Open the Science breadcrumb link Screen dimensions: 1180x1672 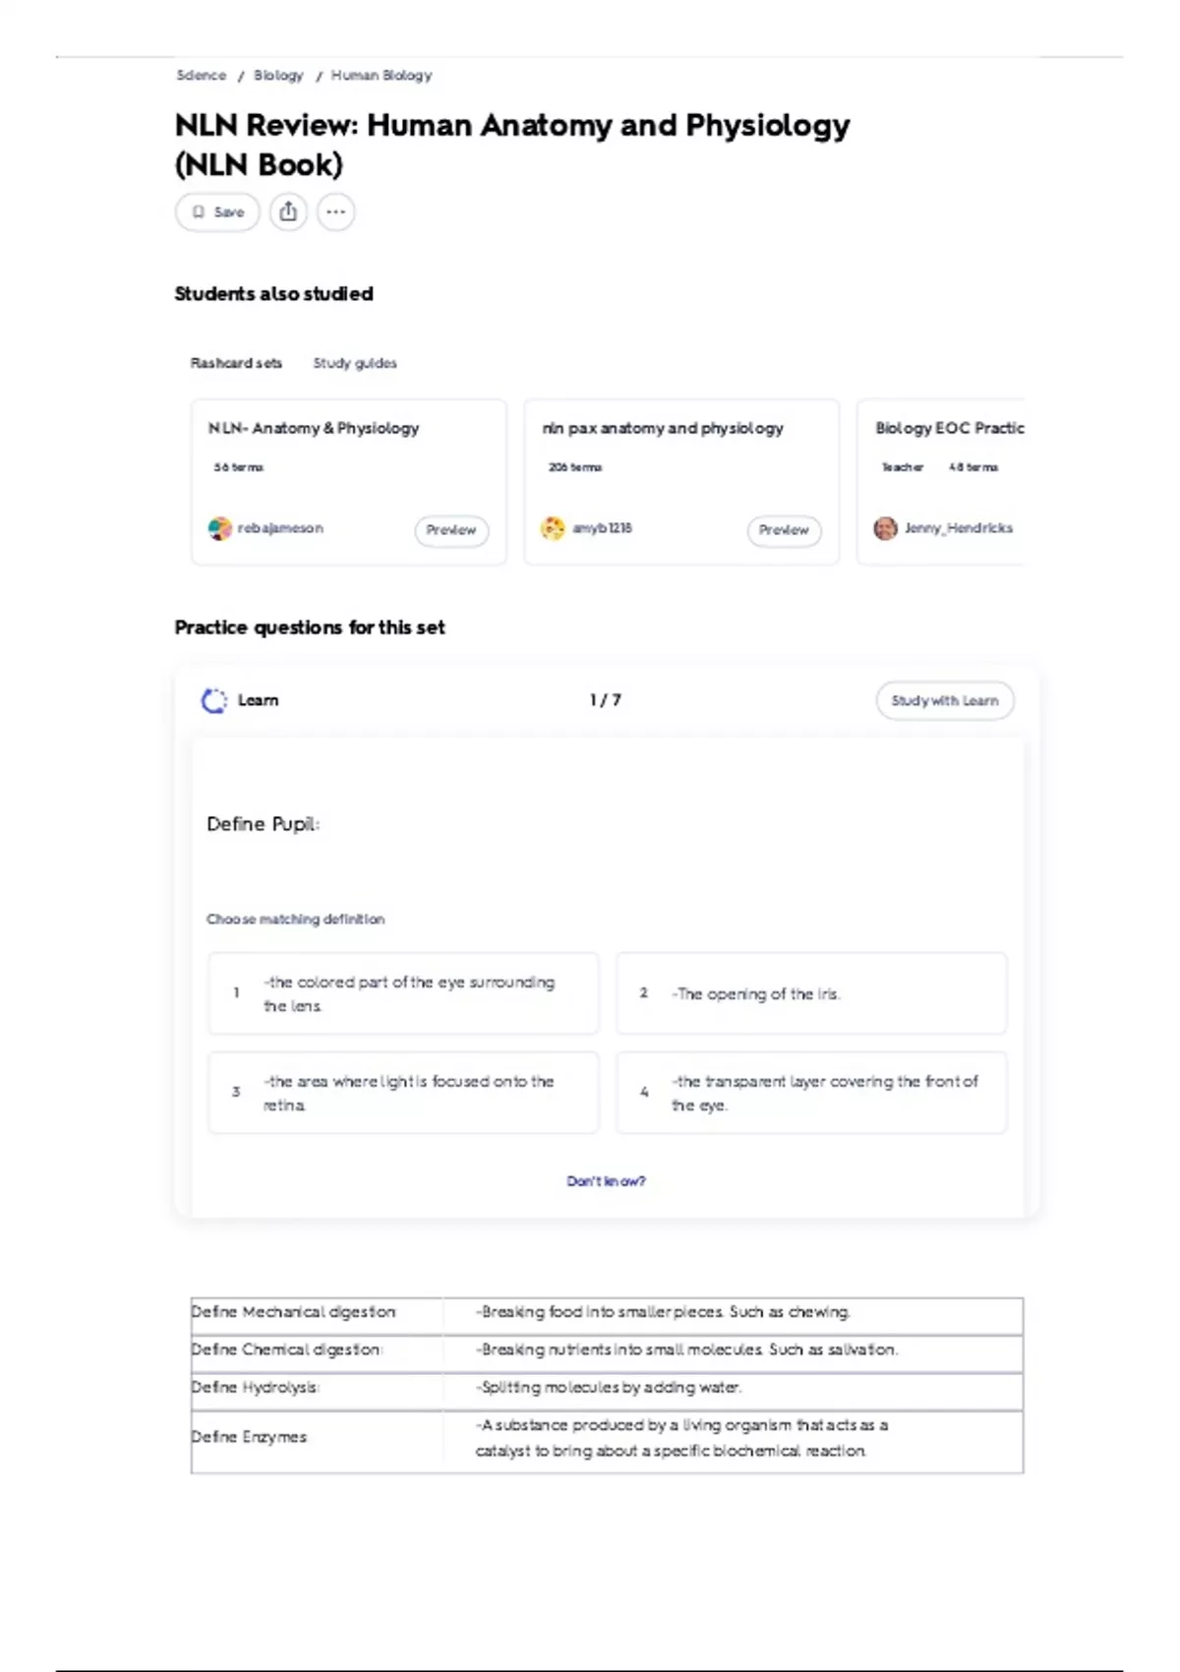click(201, 75)
